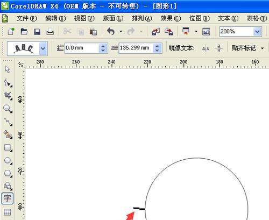Click the ruler origin corner box
This screenshot has height=220, width=269.
pyautogui.click(x=21, y=65)
